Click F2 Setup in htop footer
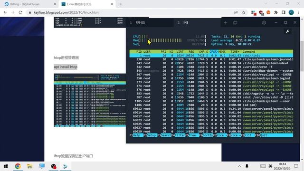Image resolution: width=304 pixels, height=171 pixels. pyautogui.click(x=151, y=135)
